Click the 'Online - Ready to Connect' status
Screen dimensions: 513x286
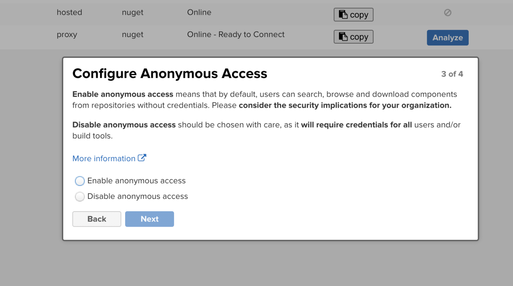(x=236, y=34)
